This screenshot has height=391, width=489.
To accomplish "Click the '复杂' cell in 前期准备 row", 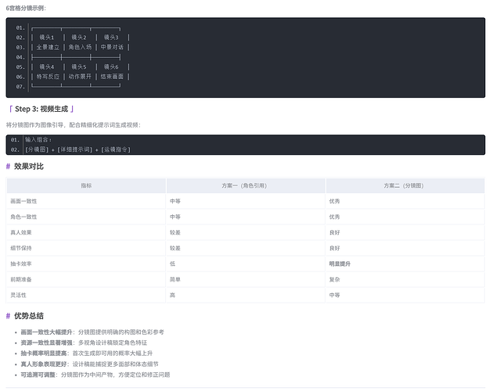I will coord(335,279).
